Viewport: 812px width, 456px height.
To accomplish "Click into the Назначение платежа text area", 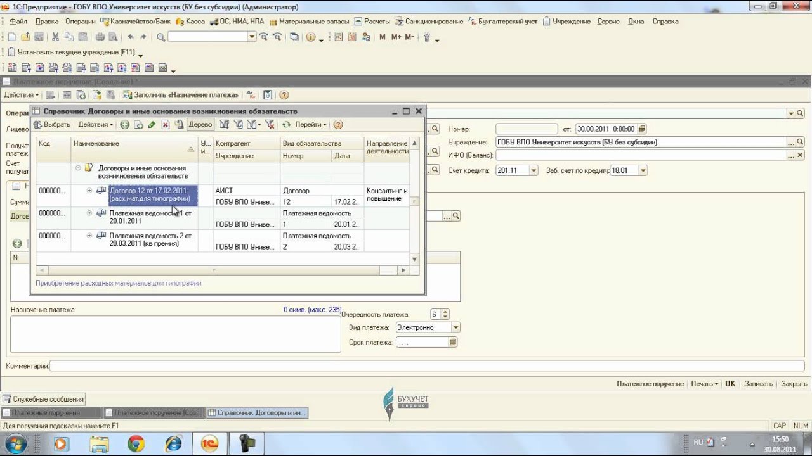I will coord(175,334).
